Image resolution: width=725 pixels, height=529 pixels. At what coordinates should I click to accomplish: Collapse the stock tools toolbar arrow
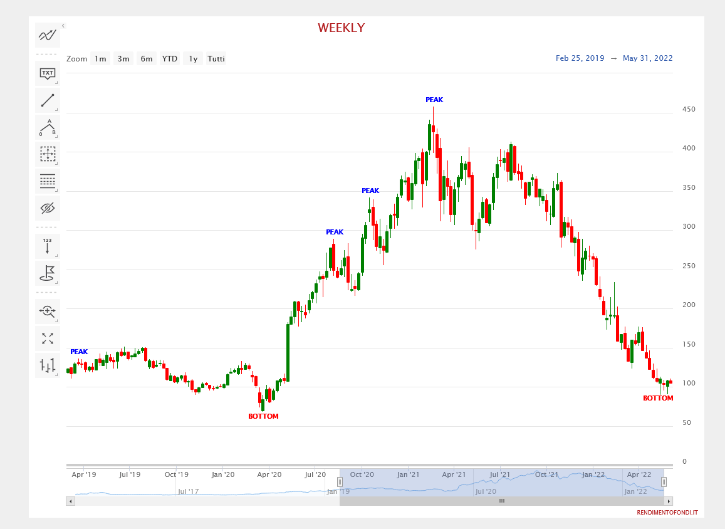point(63,26)
